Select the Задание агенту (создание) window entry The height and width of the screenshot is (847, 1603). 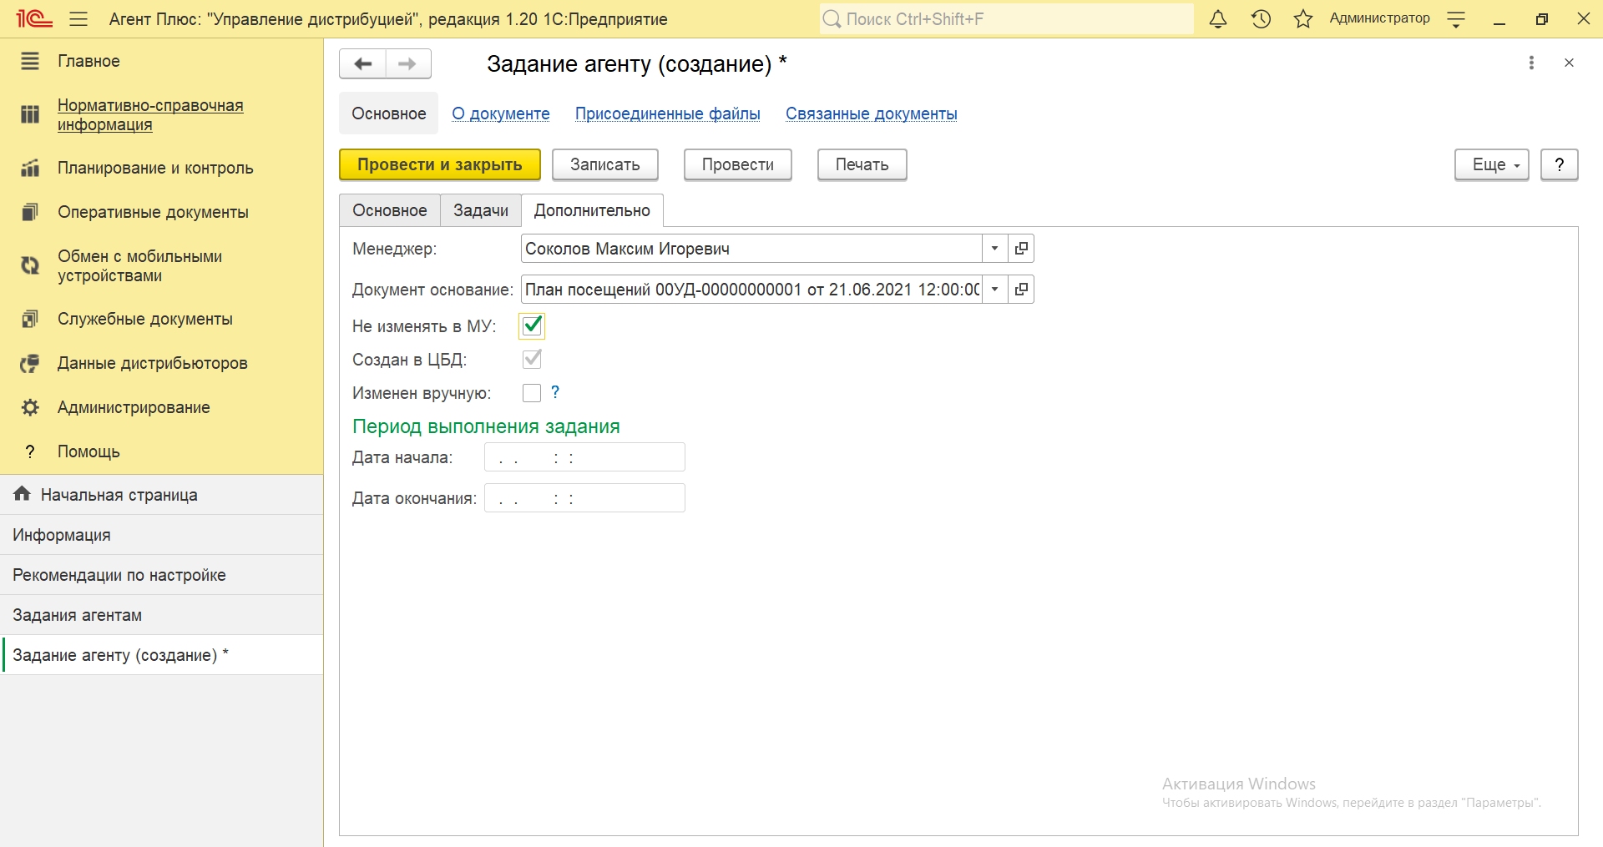click(x=162, y=655)
